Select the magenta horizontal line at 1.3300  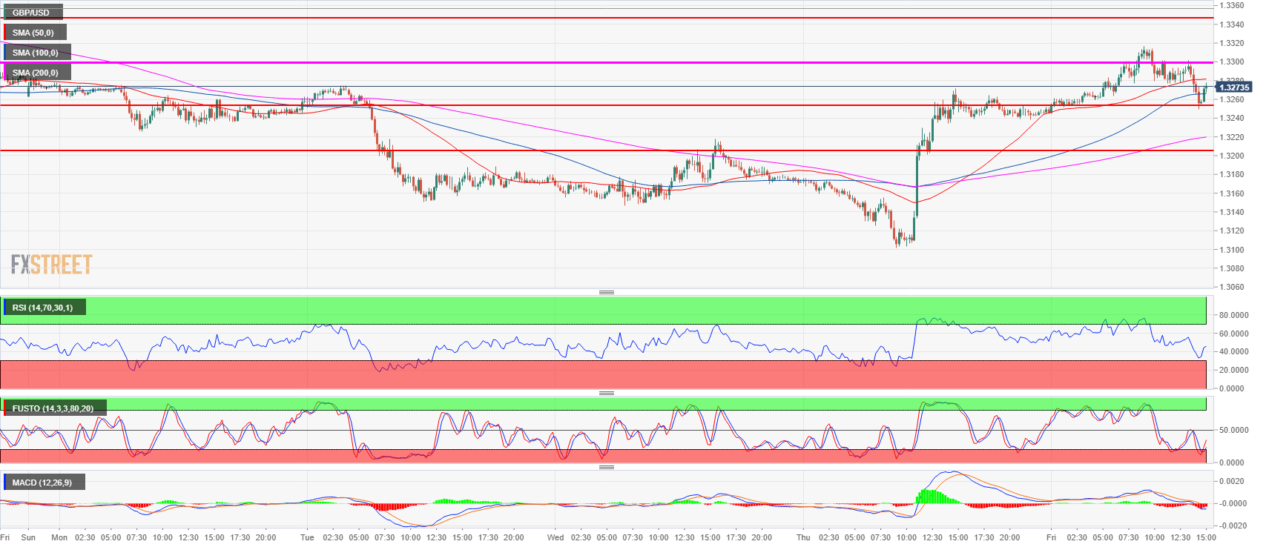click(607, 62)
